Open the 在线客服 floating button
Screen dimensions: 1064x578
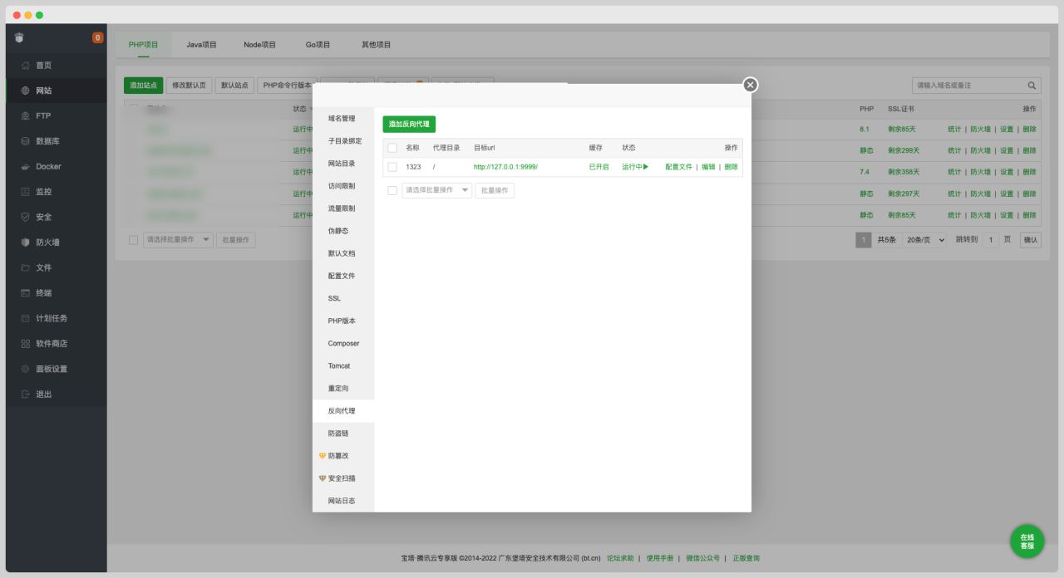point(1027,541)
